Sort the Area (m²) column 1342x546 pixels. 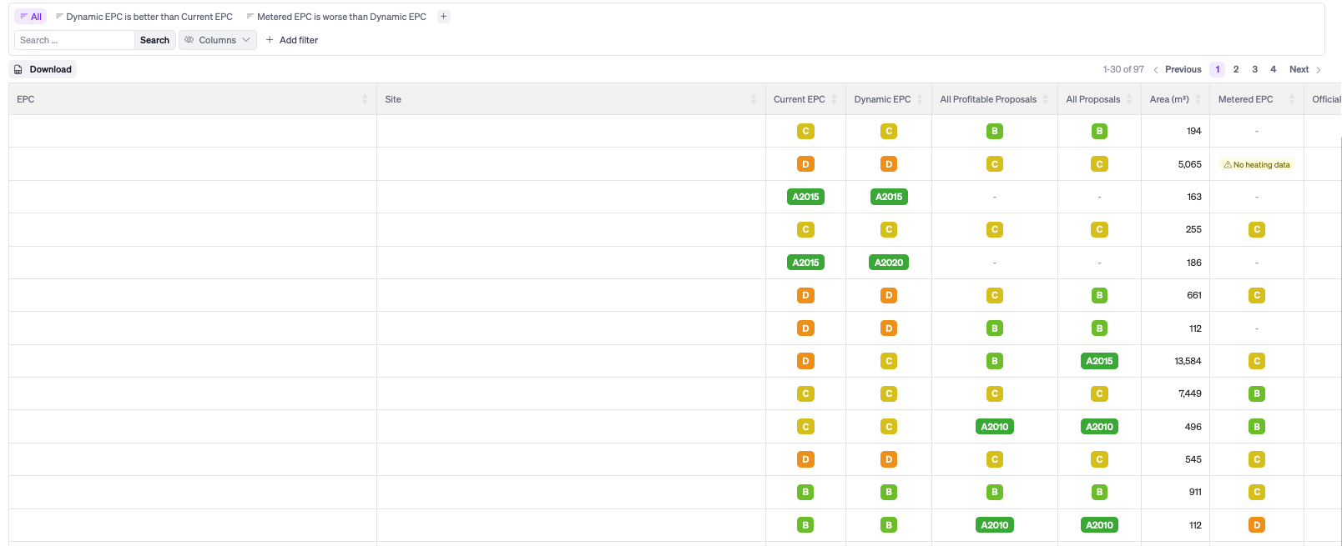(x=1198, y=99)
